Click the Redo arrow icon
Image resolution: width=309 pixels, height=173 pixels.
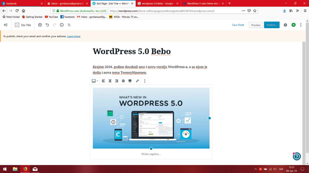(54, 25)
